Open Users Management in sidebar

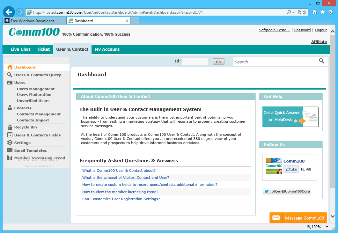coord(36,89)
